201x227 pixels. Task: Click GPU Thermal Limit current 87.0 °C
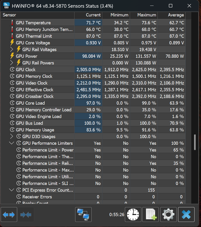[94, 36]
